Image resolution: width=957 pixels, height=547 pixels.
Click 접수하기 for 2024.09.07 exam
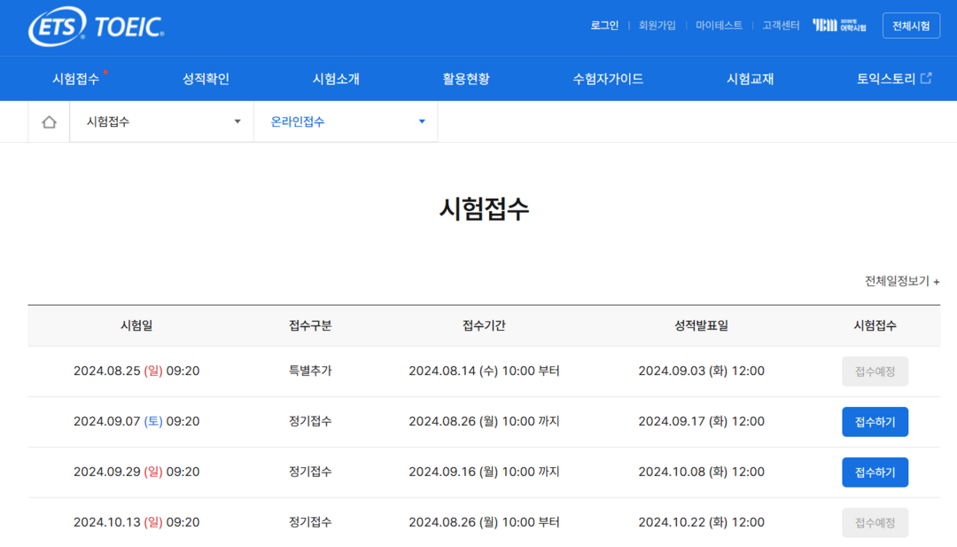coord(875,422)
